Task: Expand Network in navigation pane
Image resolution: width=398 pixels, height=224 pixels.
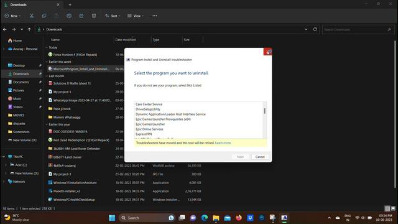Action: [x=4, y=182]
